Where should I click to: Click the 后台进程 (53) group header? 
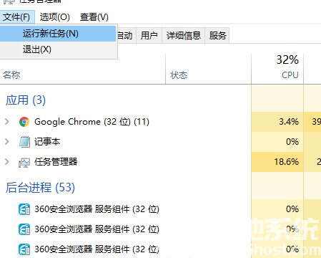click(40, 188)
